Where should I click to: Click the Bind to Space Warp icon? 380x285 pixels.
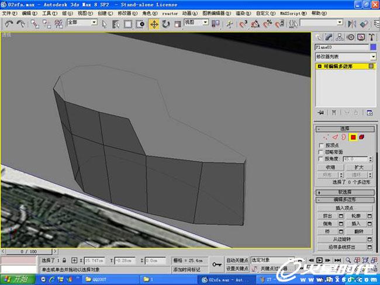click(x=58, y=24)
